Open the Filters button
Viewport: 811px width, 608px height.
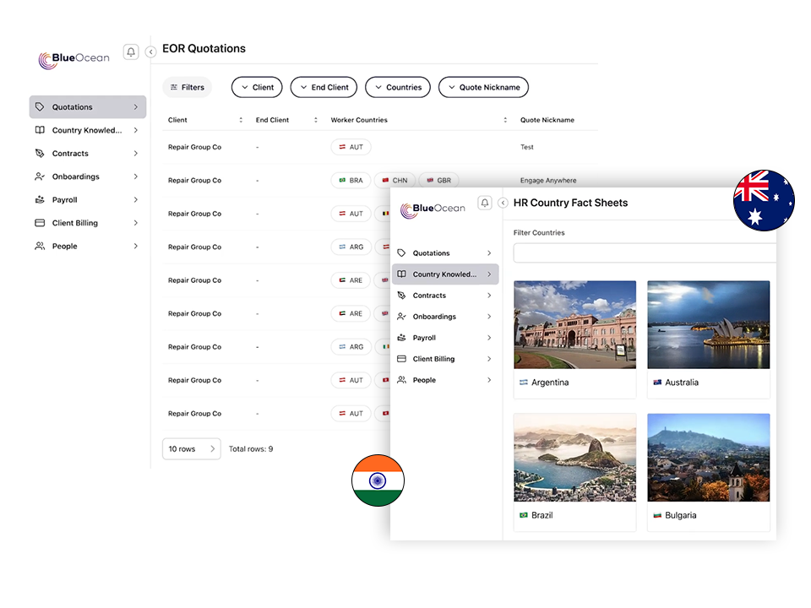pyautogui.click(x=187, y=87)
